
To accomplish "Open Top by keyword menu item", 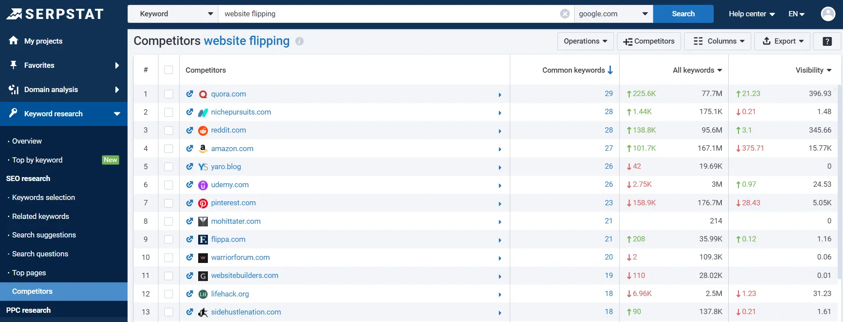I will point(37,160).
